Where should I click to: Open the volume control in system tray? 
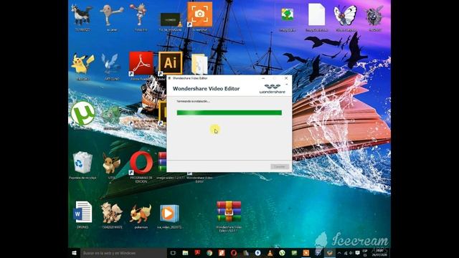coord(351,253)
